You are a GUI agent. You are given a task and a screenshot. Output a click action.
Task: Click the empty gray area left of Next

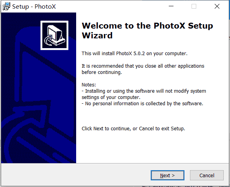[x=76, y=175]
